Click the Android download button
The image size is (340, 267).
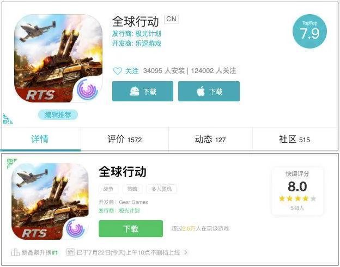143,92
